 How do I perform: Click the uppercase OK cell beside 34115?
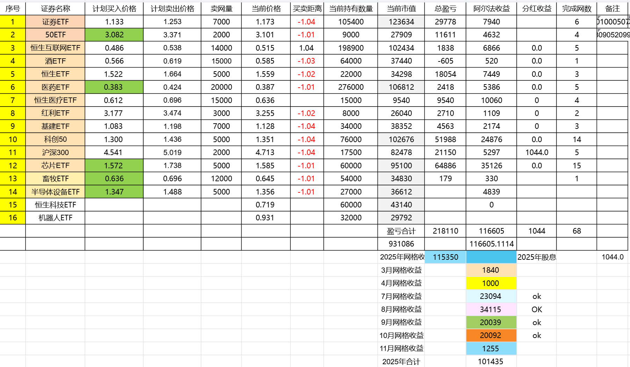coord(536,309)
